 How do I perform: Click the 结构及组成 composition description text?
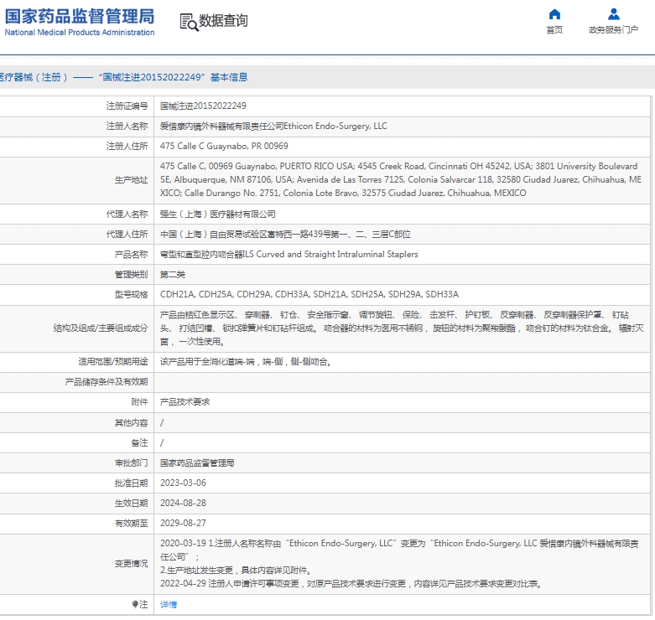coord(402,328)
